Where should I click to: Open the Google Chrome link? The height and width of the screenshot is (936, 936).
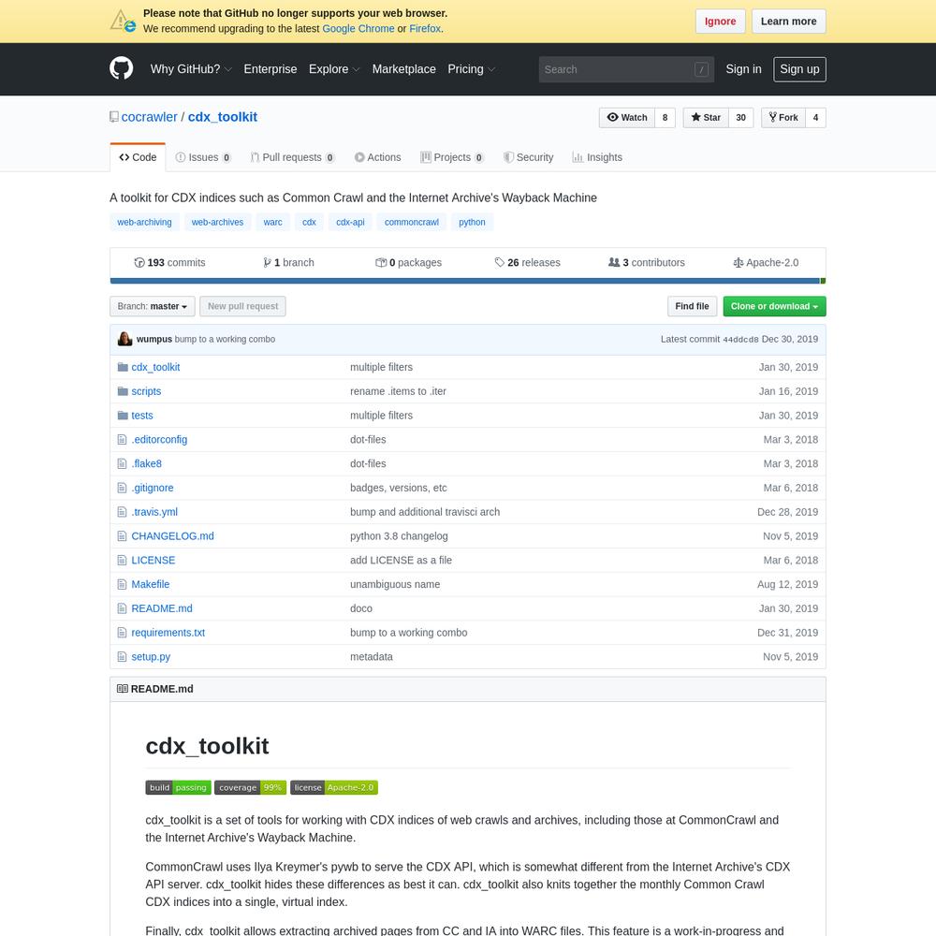pyautogui.click(x=358, y=29)
